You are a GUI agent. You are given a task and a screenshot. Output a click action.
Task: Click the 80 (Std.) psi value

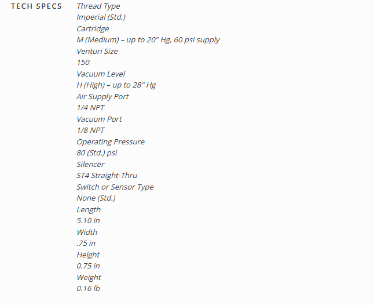click(97, 153)
